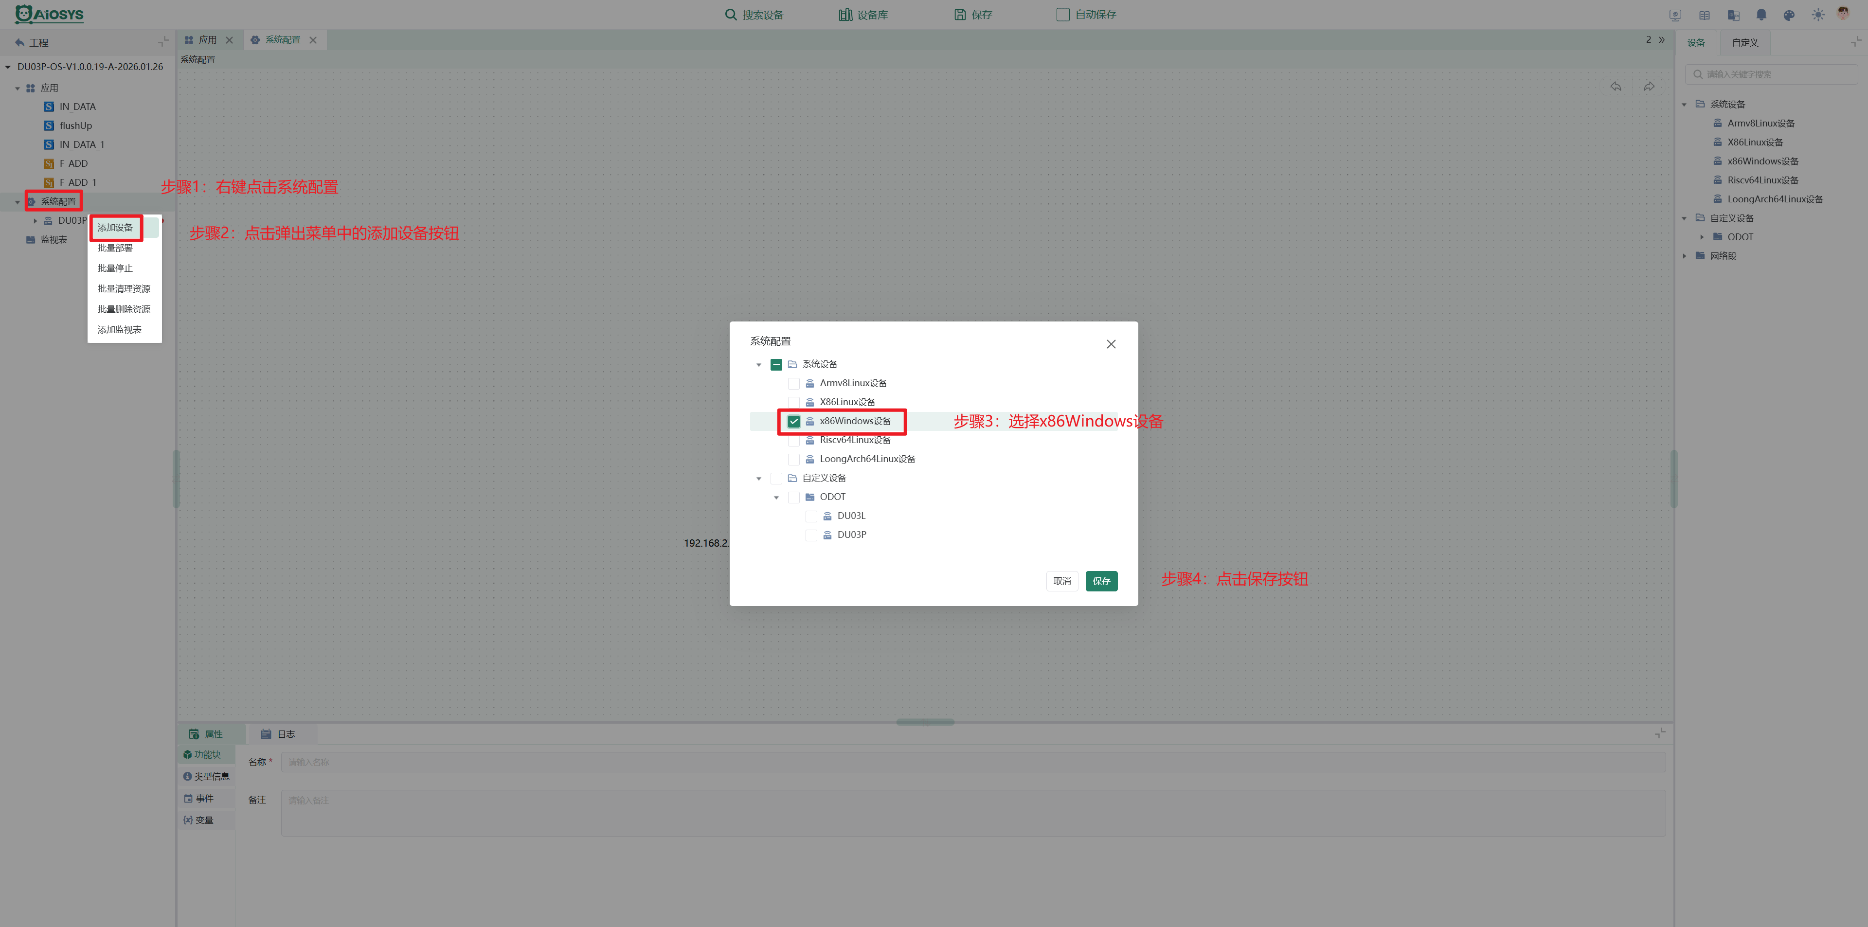Collapse the bottom properties panel corner icon
Image resolution: width=1868 pixels, height=927 pixels.
pyautogui.click(x=1660, y=733)
